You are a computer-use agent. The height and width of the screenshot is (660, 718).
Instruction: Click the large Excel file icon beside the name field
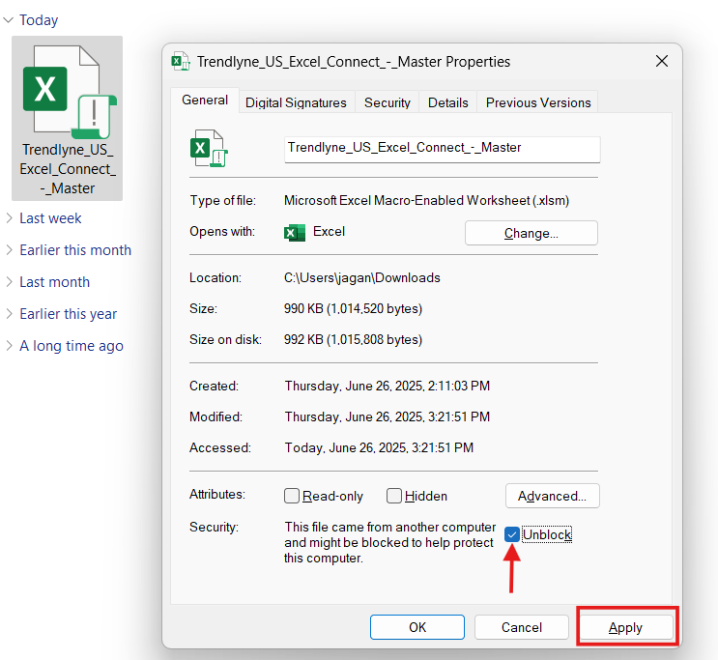pyautogui.click(x=209, y=149)
